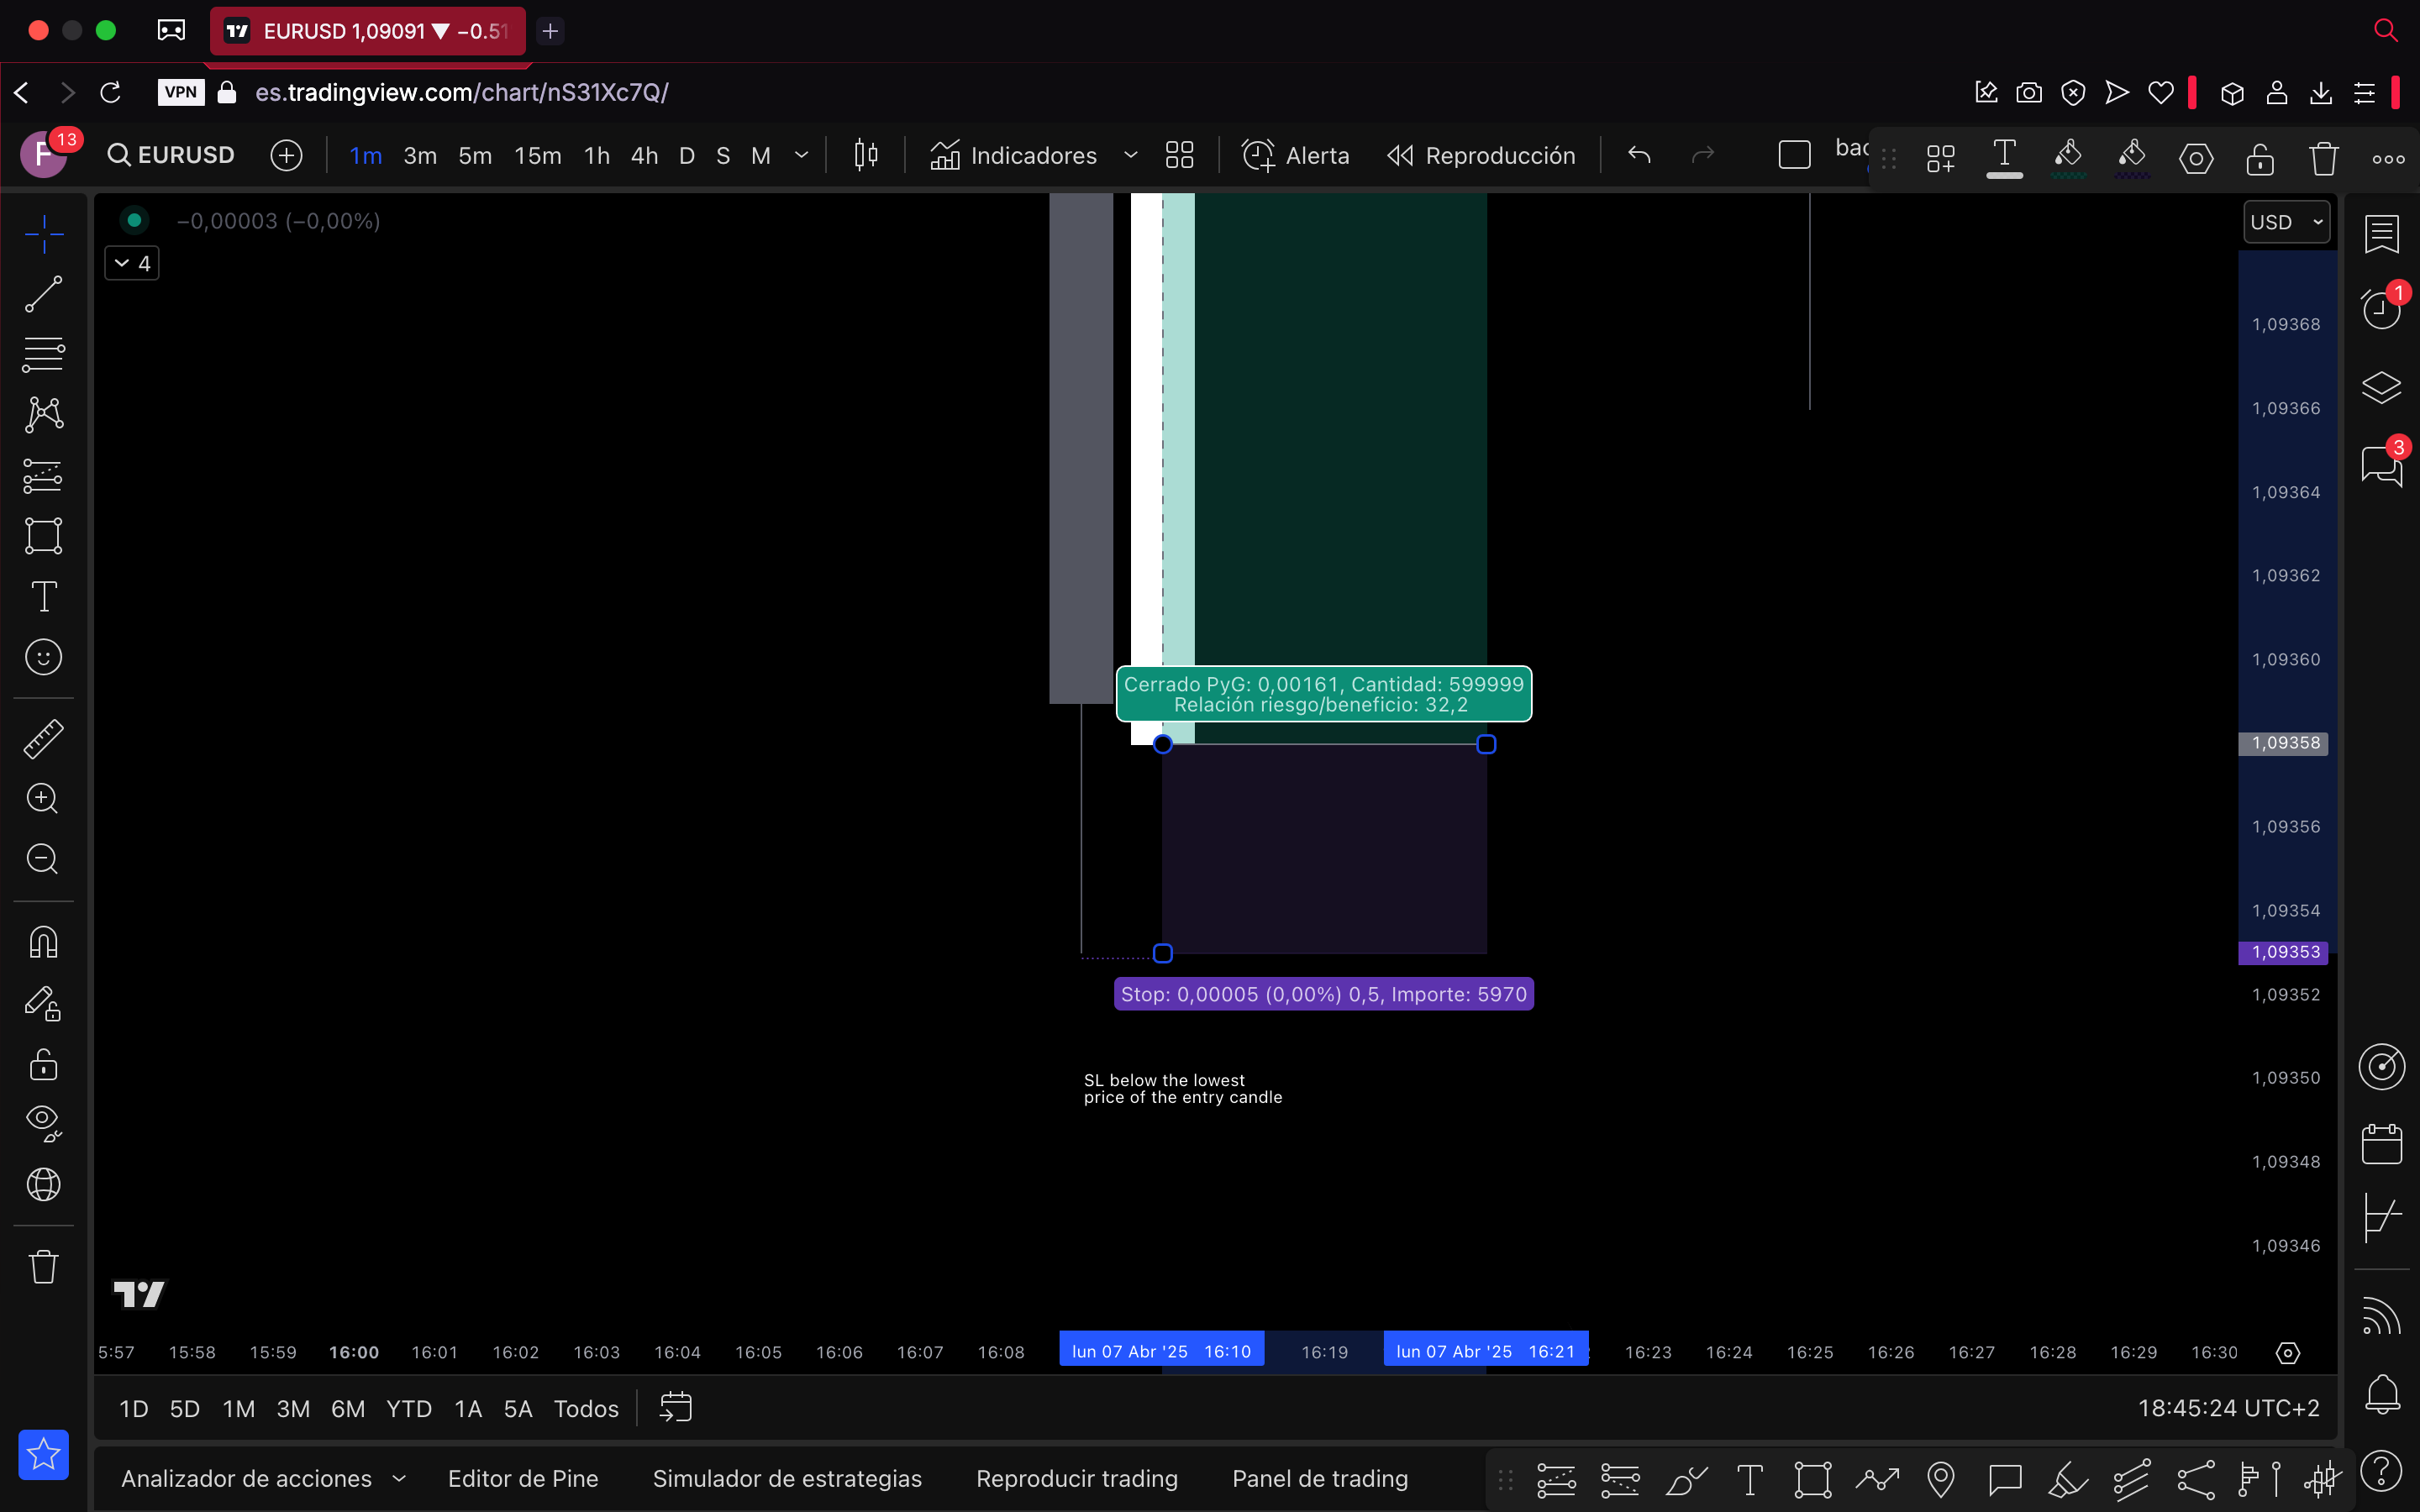Open more options in floating toolbar
Viewport: 2420px width, 1512px height.
coord(2388,158)
